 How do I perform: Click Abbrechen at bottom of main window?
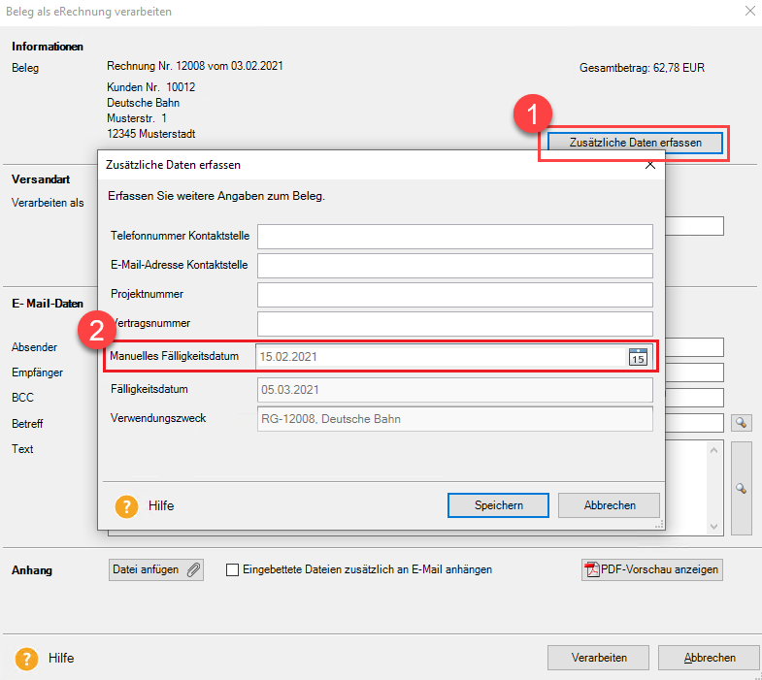point(709,658)
